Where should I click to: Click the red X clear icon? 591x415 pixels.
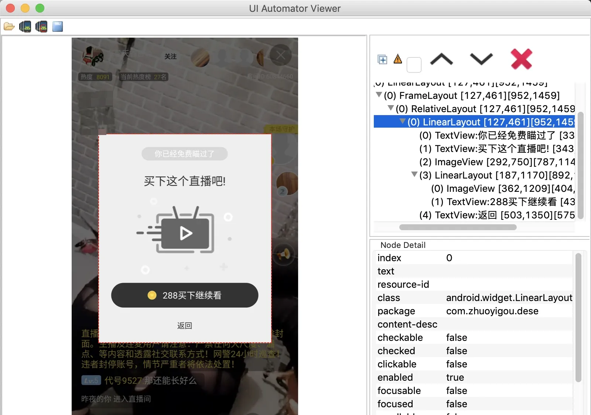521,59
